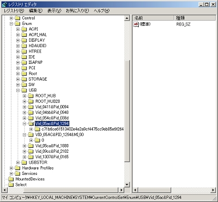
Task: Collapse the USB key
Action: coord(18,90)
